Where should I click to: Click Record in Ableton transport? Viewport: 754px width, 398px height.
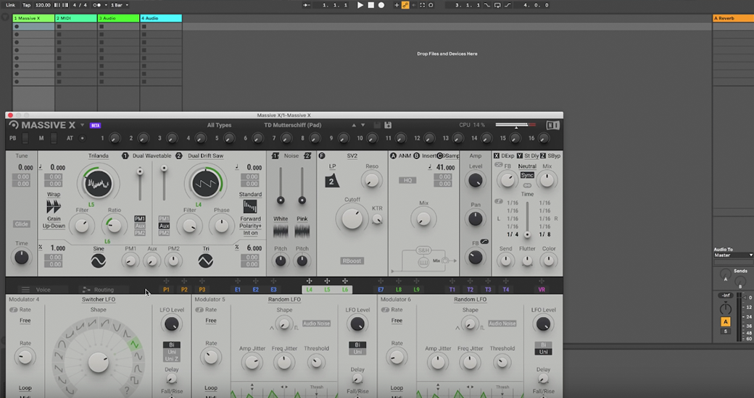[381, 5]
